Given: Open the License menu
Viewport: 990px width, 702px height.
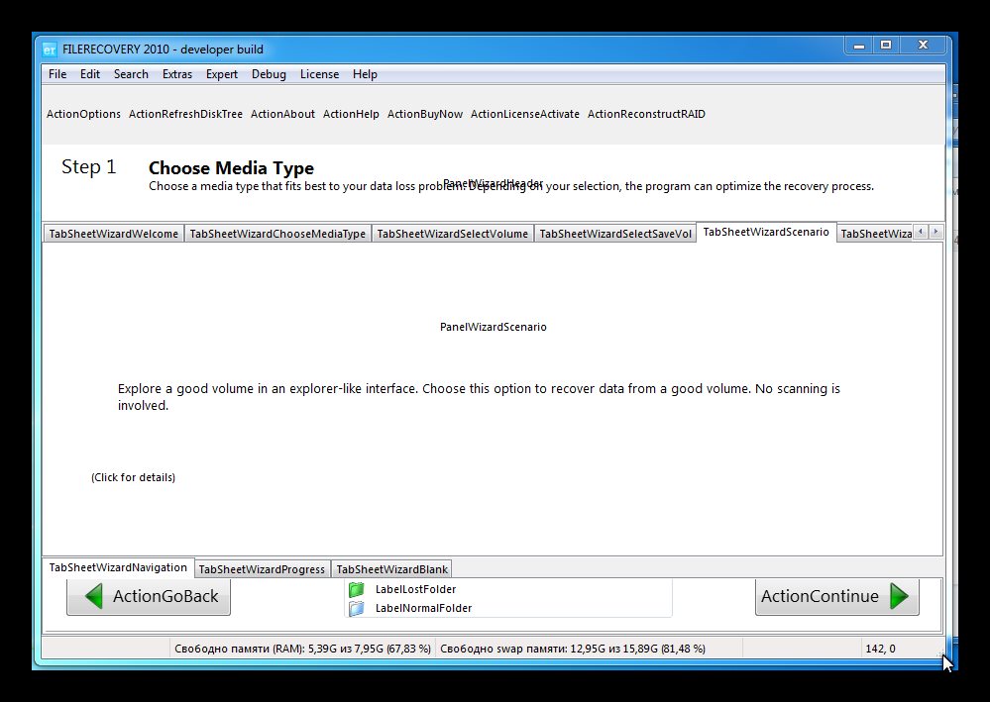Looking at the screenshot, I should (x=319, y=74).
